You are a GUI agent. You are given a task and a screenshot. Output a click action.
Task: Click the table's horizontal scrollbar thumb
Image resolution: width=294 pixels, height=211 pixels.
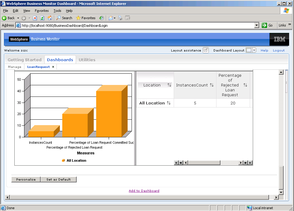tap(204, 163)
